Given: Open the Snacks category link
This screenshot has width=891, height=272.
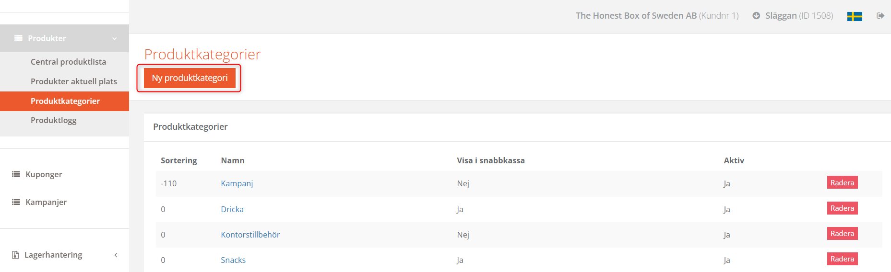Looking at the screenshot, I should tap(233, 260).
